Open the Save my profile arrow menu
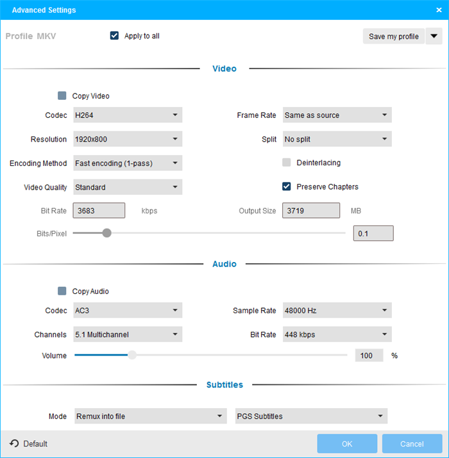449x458 pixels. (x=434, y=37)
